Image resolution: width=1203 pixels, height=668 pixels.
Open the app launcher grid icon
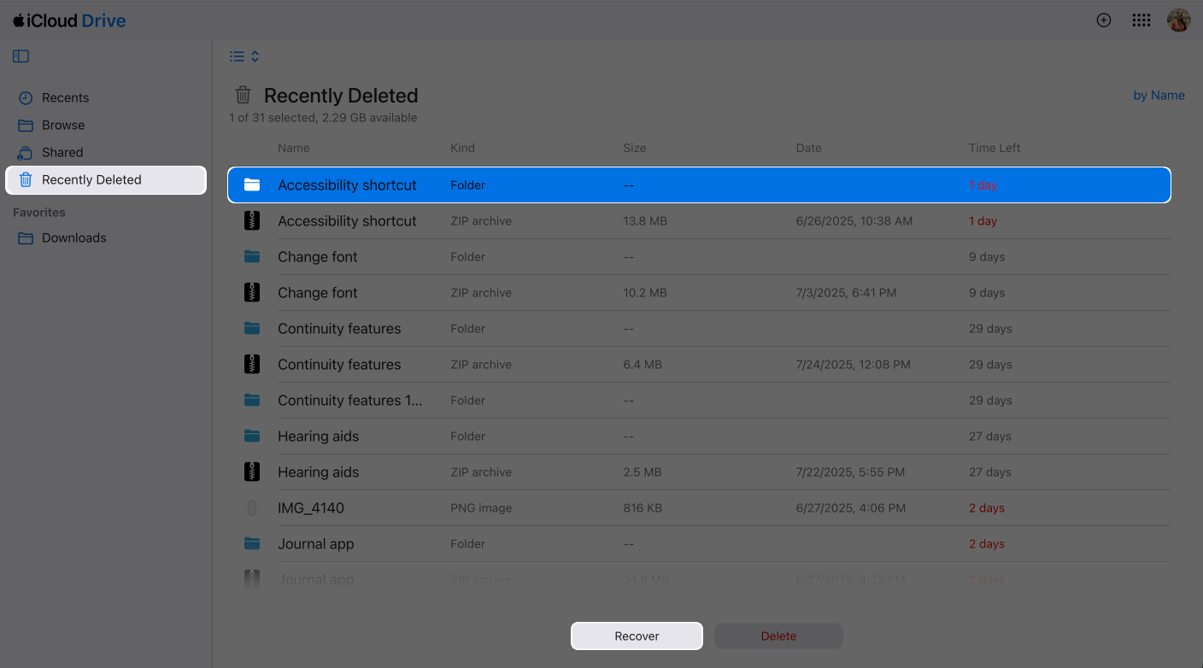pyautogui.click(x=1141, y=20)
